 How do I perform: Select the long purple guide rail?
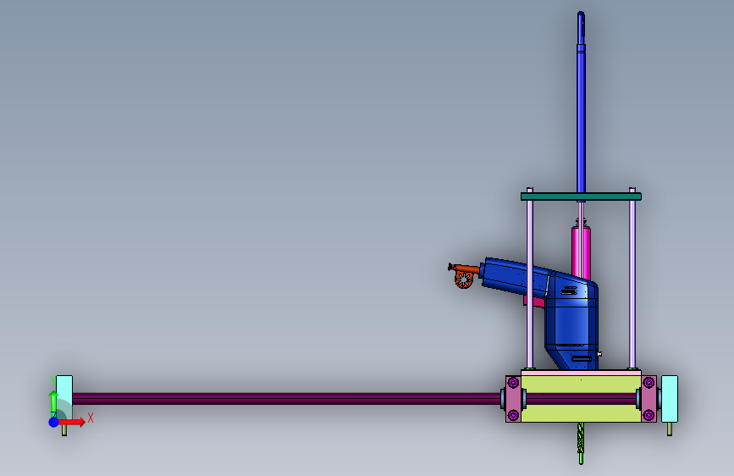point(286,399)
